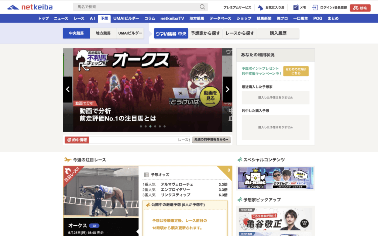Open トップ in main navigation
The image size is (378, 236).
44,18
